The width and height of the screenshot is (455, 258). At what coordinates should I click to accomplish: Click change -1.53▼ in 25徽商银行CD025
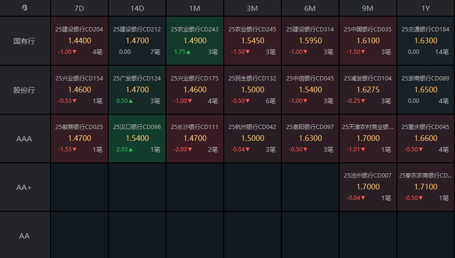(x=67, y=149)
